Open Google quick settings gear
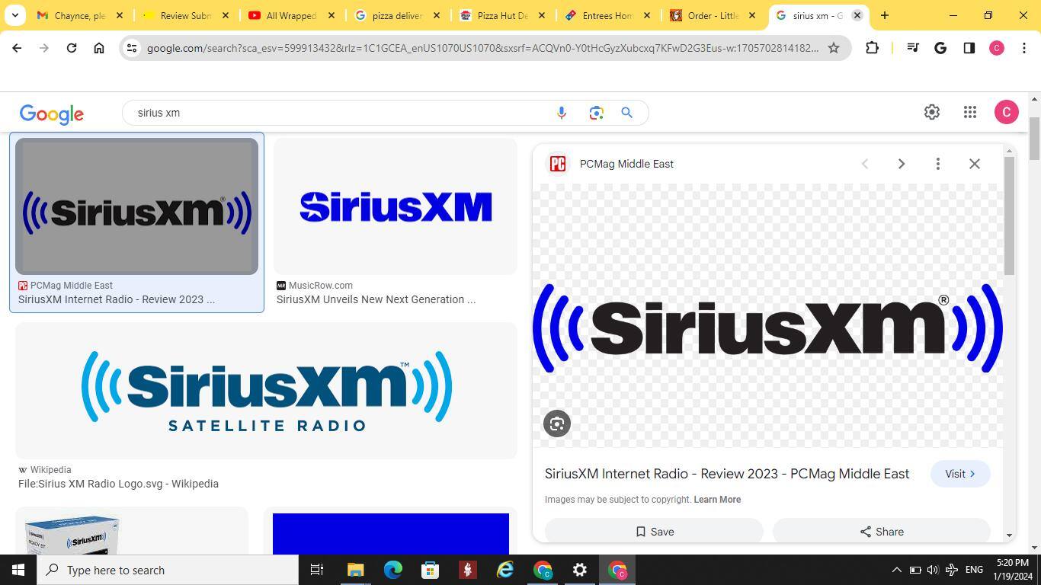Image resolution: width=1041 pixels, height=585 pixels. (931, 112)
